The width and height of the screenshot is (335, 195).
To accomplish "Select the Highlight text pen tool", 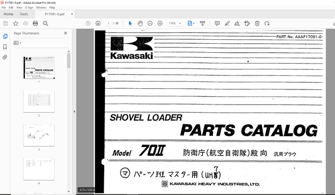I will (227, 23).
